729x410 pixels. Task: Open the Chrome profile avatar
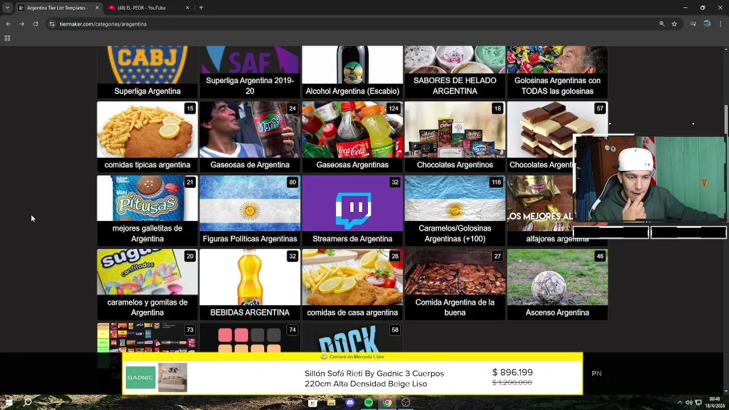click(707, 24)
